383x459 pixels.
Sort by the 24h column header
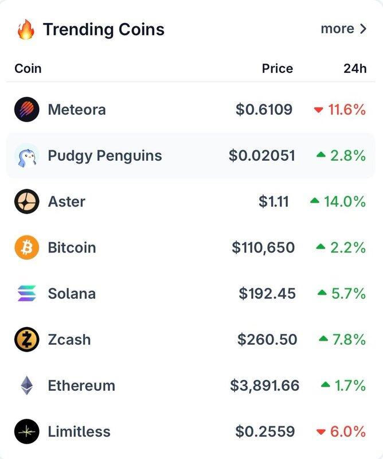click(x=354, y=69)
